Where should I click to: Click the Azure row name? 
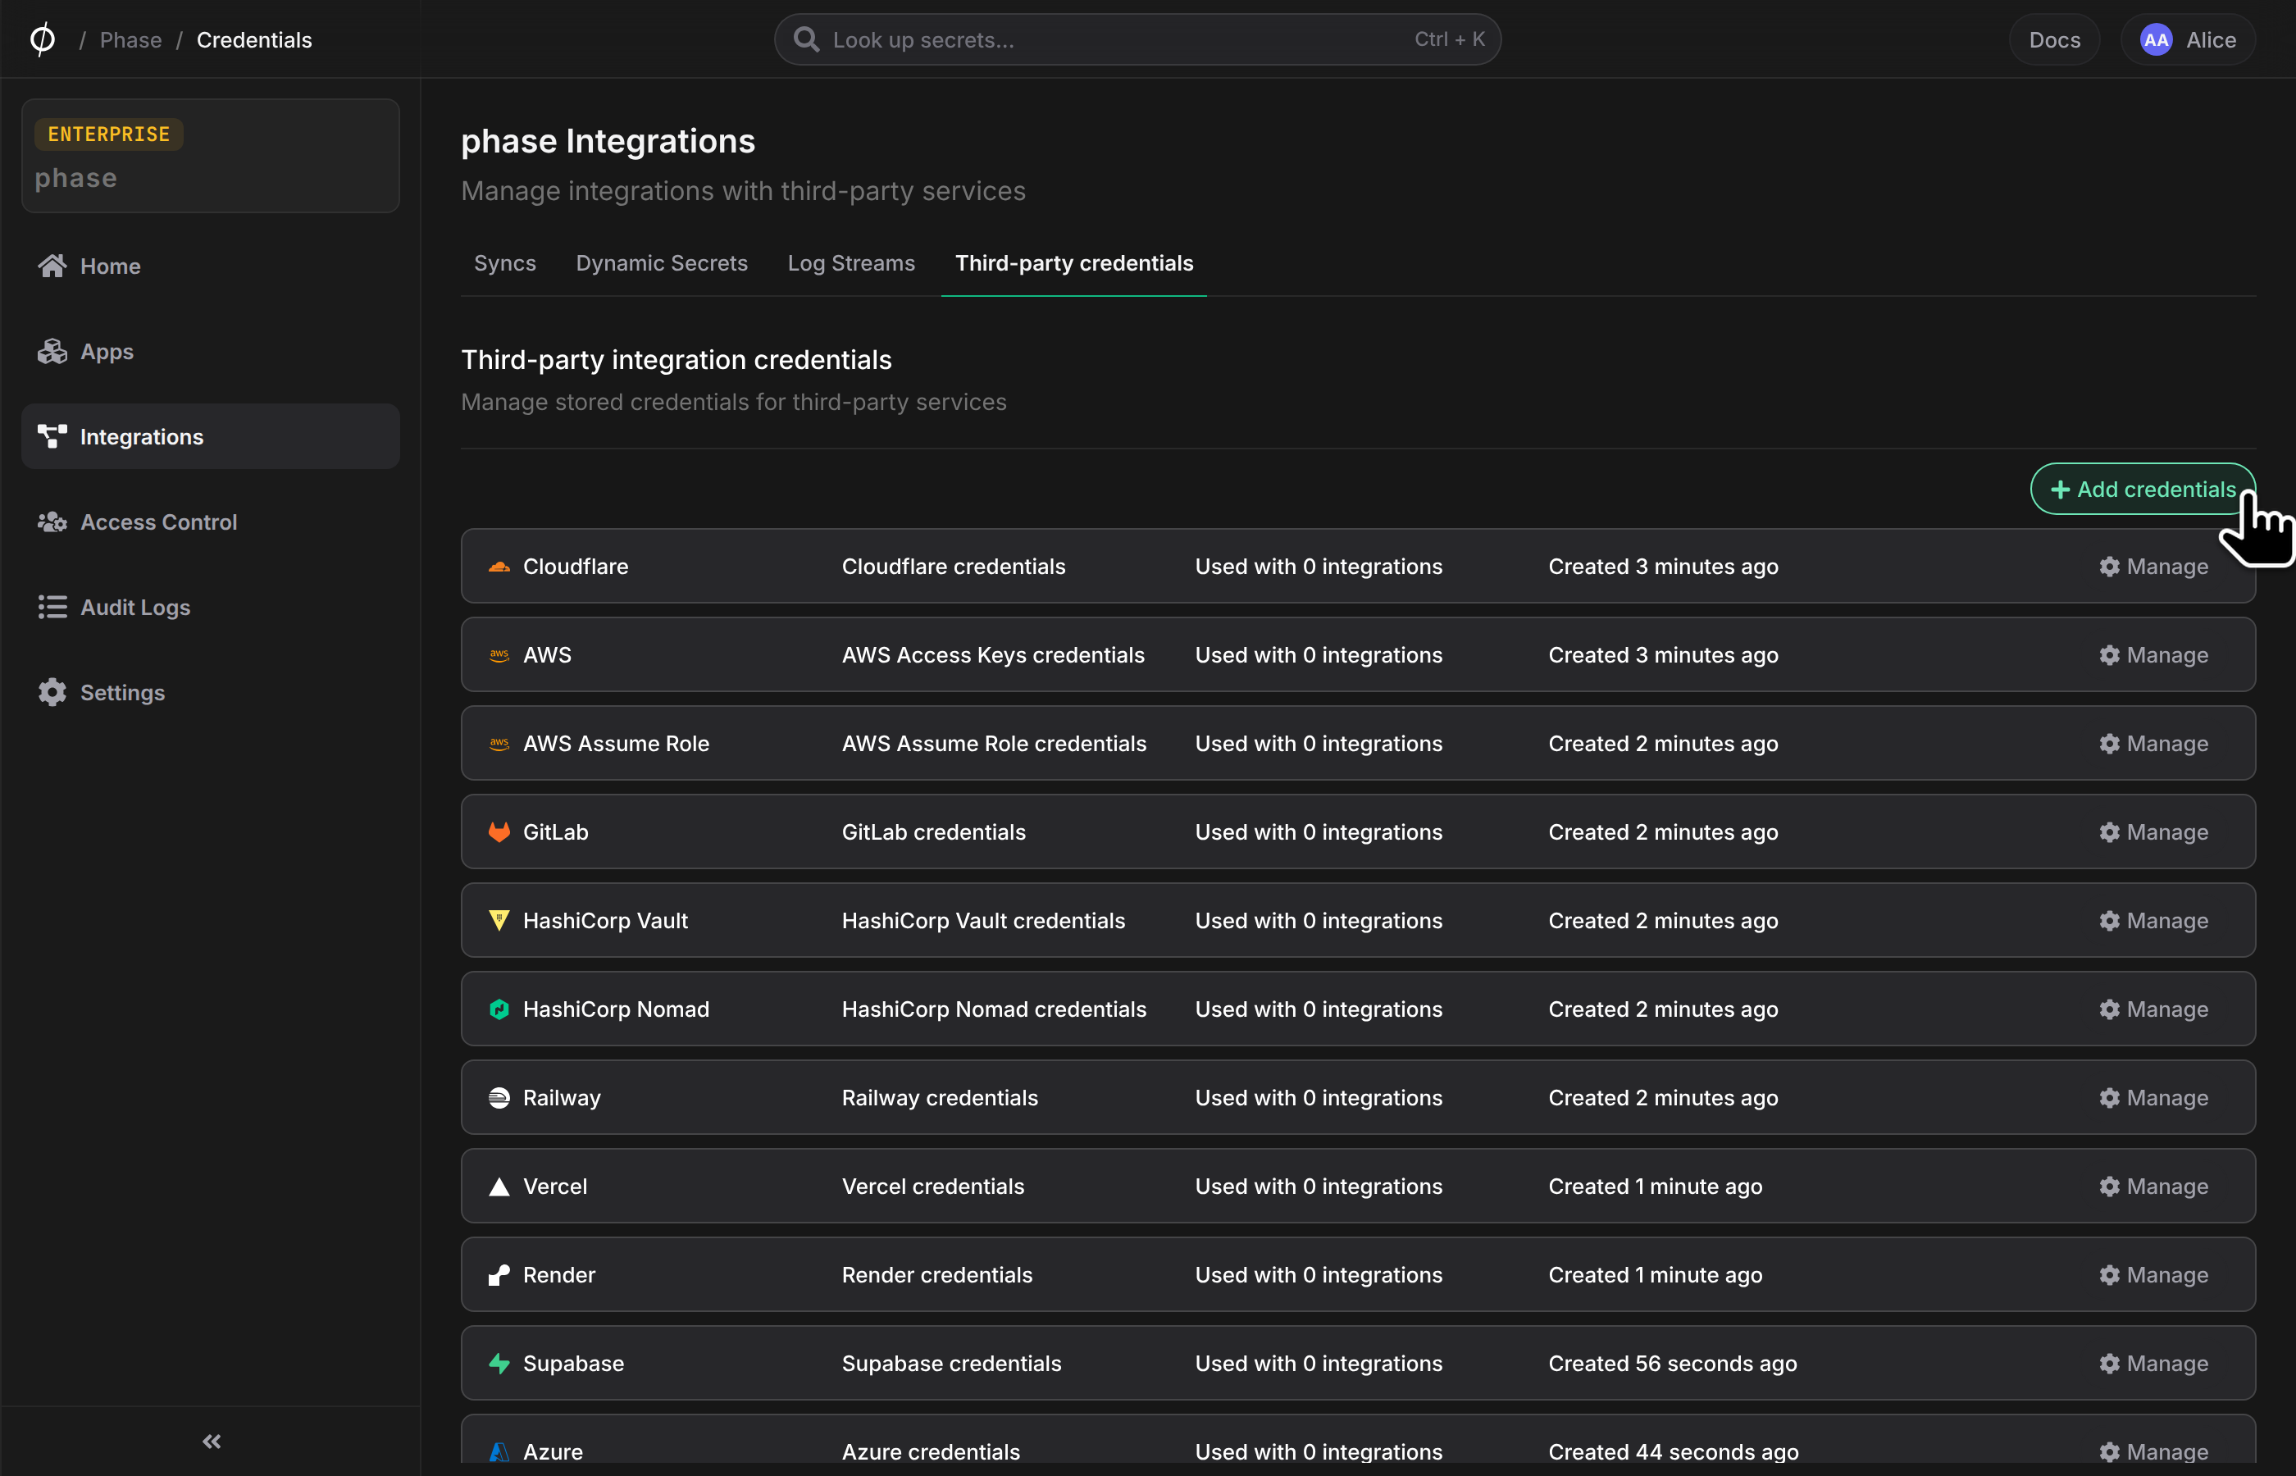553,1452
